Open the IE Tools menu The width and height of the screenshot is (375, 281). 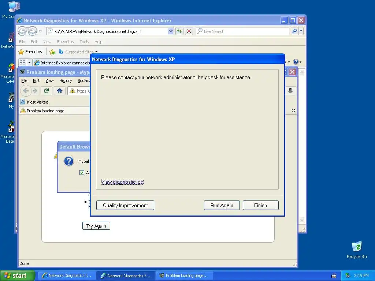84,42
